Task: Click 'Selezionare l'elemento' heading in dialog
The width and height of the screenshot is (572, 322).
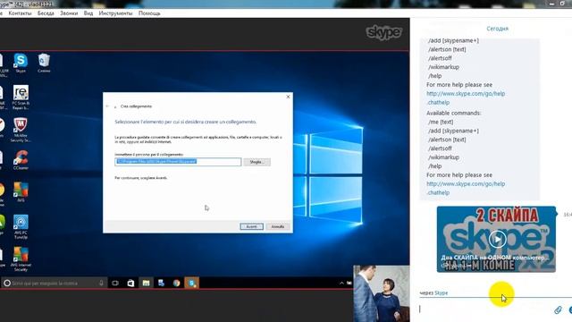Action: click(x=185, y=122)
